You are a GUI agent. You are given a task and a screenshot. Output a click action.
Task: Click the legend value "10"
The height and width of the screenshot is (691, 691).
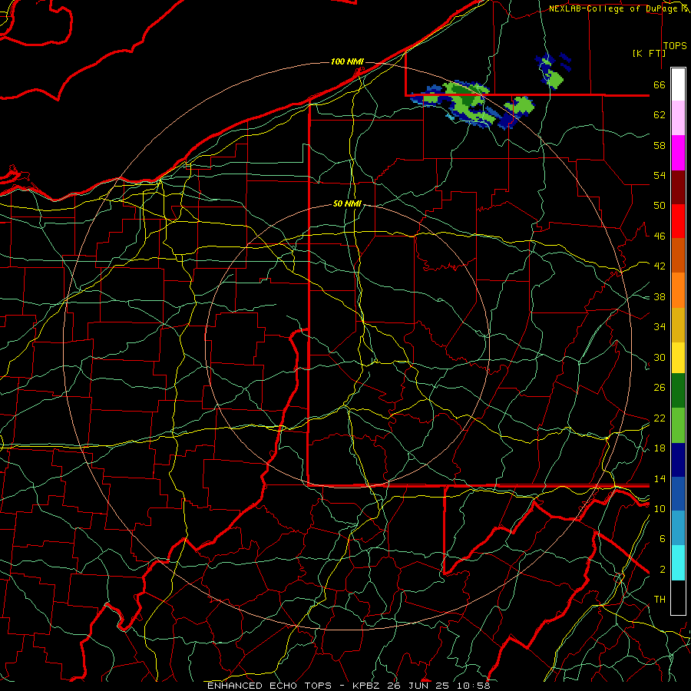[x=660, y=508]
